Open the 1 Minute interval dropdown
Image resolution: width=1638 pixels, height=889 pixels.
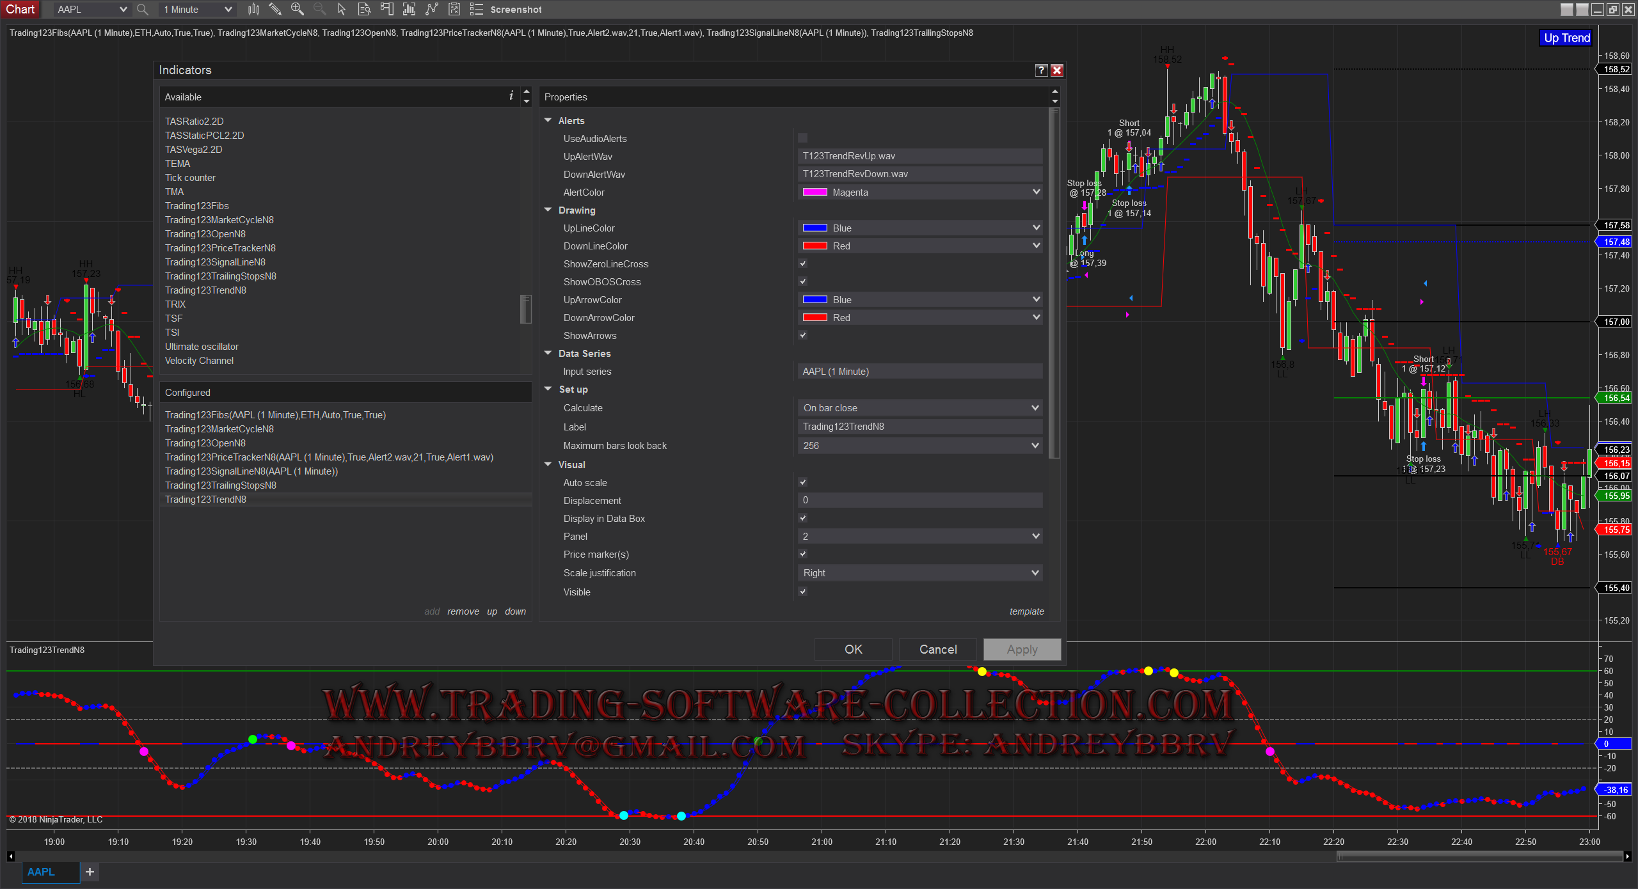click(197, 10)
